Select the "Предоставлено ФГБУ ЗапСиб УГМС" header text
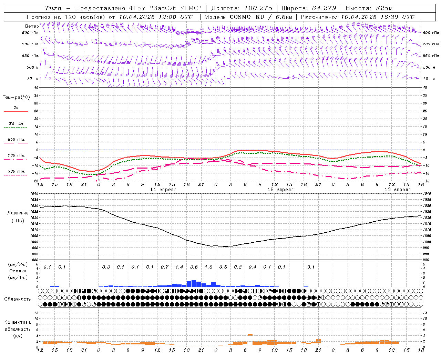 138,8
